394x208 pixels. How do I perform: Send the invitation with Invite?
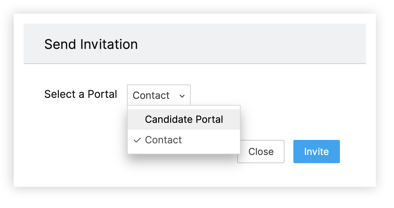click(x=316, y=152)
